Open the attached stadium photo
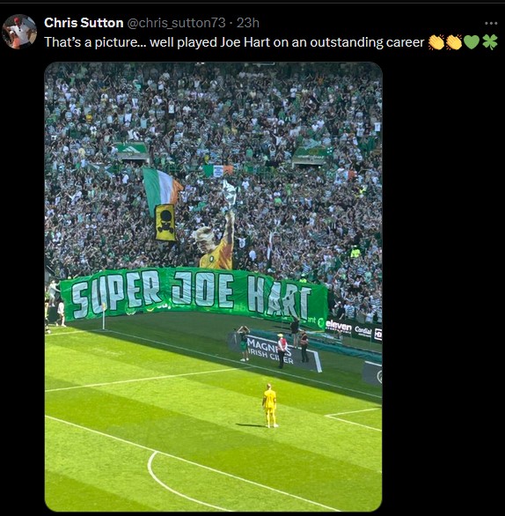The height and width of the screenshot is (516, 505). tap(214, 286)
